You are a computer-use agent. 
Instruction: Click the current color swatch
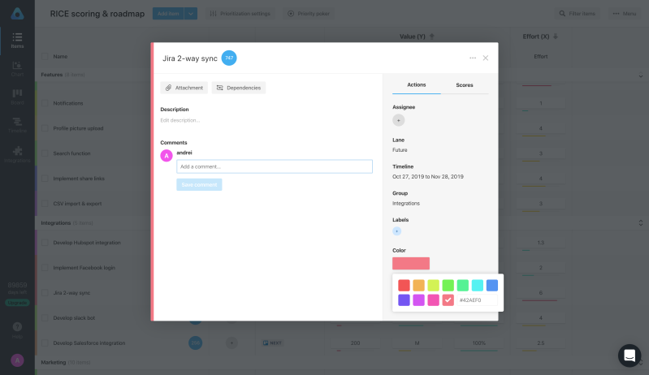click(x=411, y=263)
